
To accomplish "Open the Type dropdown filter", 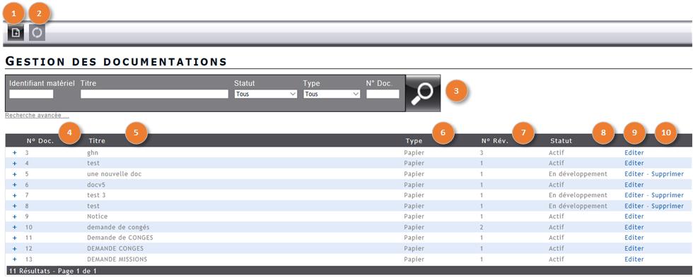I will pos(332,94).
